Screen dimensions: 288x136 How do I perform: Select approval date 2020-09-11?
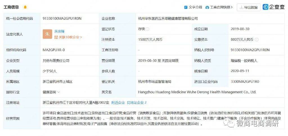tap(240, 71)
